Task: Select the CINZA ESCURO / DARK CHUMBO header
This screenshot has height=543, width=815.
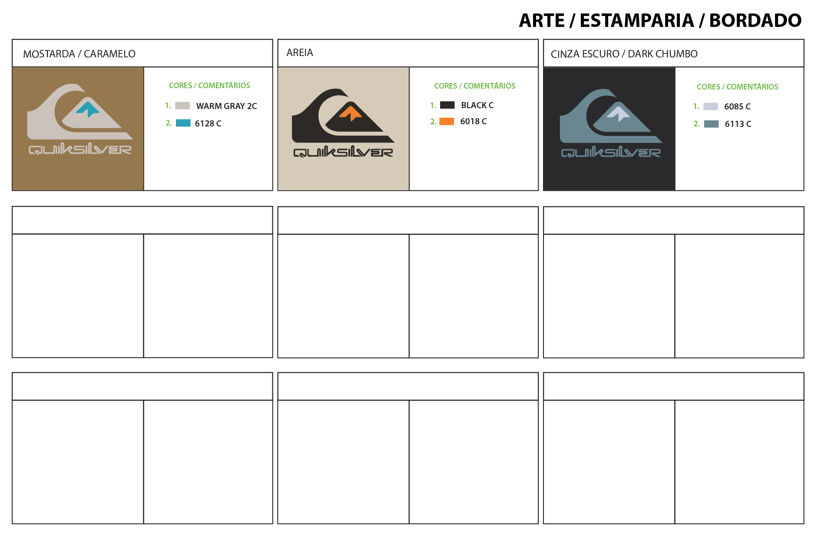Action: 624,54
